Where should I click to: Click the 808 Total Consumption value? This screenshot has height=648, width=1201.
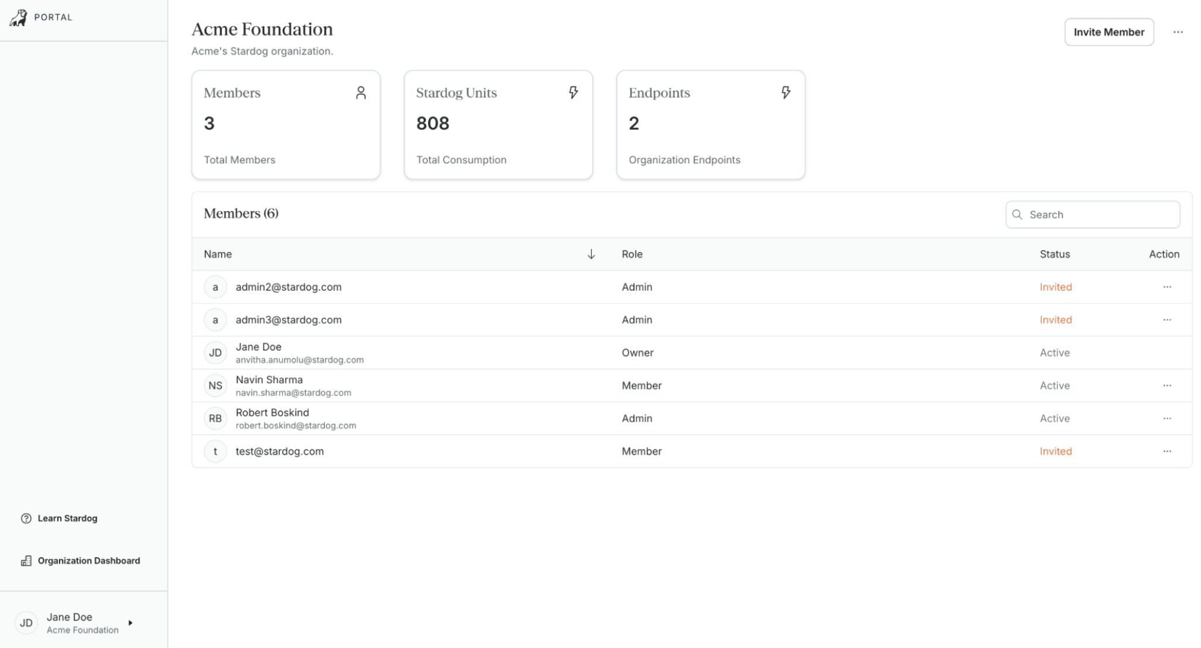433,123
